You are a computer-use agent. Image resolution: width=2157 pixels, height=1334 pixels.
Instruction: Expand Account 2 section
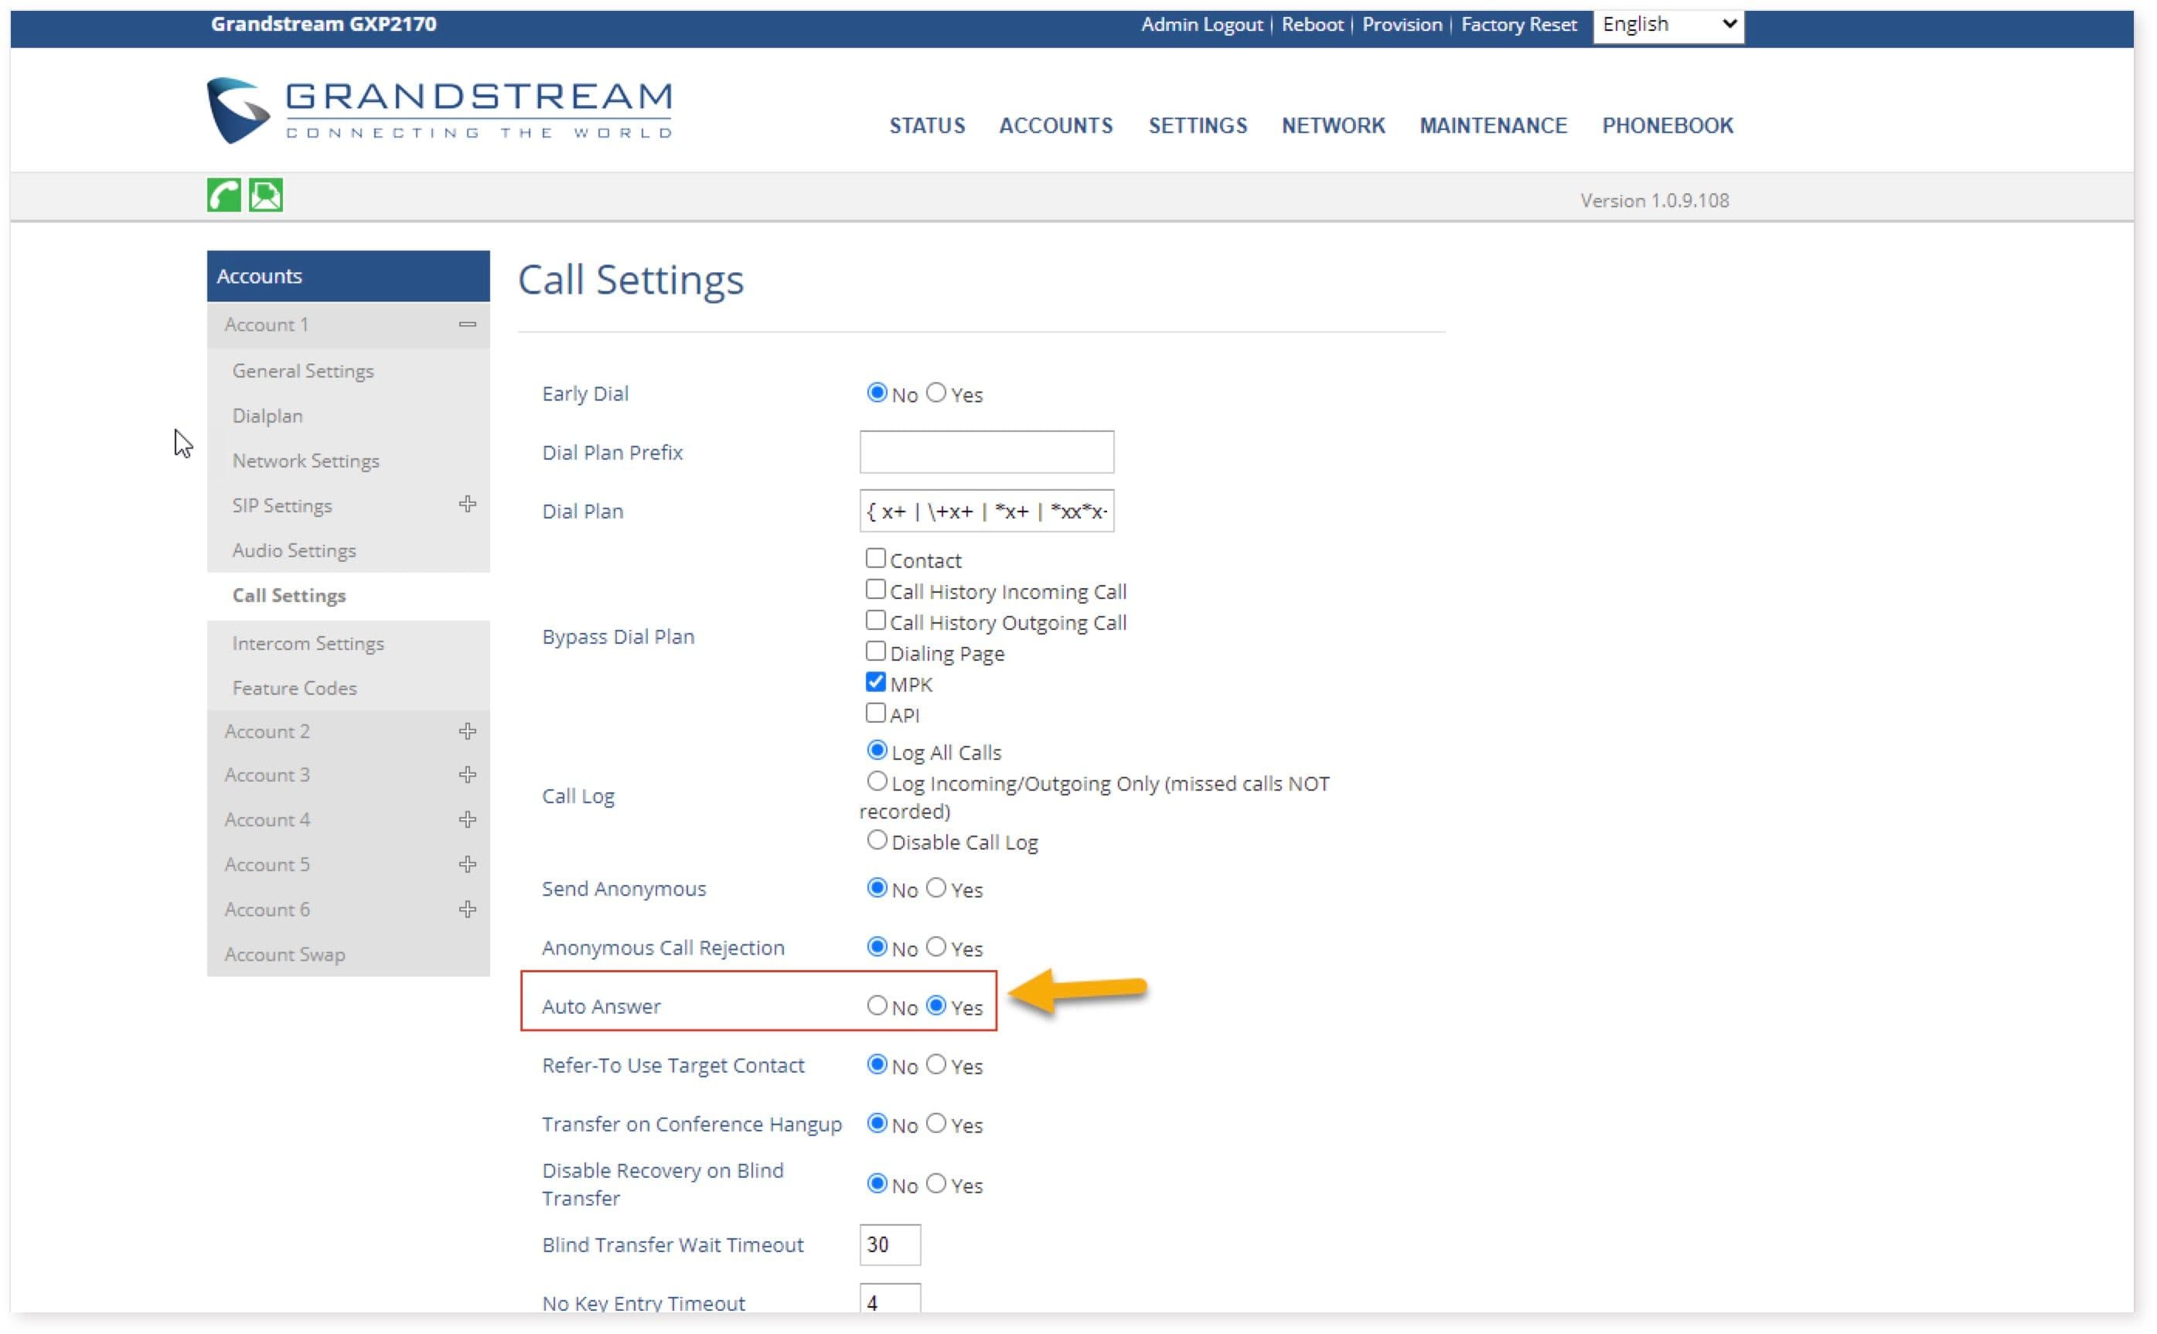tap(467, 731)
